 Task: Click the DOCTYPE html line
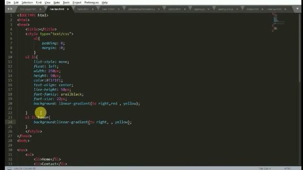pos(33,15)
